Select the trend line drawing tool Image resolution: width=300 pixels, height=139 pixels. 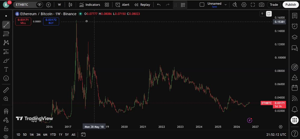6,25
